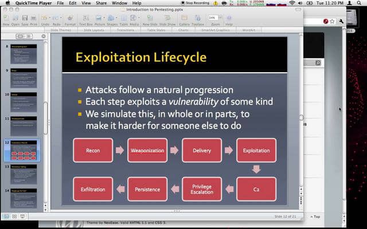Open the Share menu

101,3
